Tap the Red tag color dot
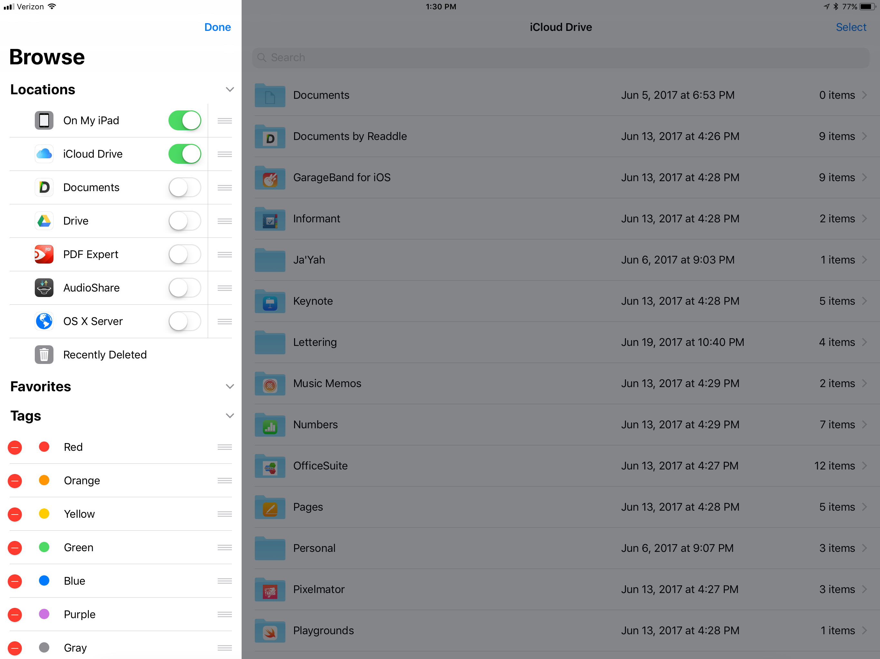The height and width of the screenshot is (659, 880). click(x=44, y=447)
